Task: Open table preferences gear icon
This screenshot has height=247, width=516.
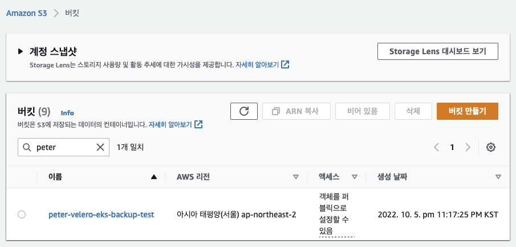Action: pos(491,147)
